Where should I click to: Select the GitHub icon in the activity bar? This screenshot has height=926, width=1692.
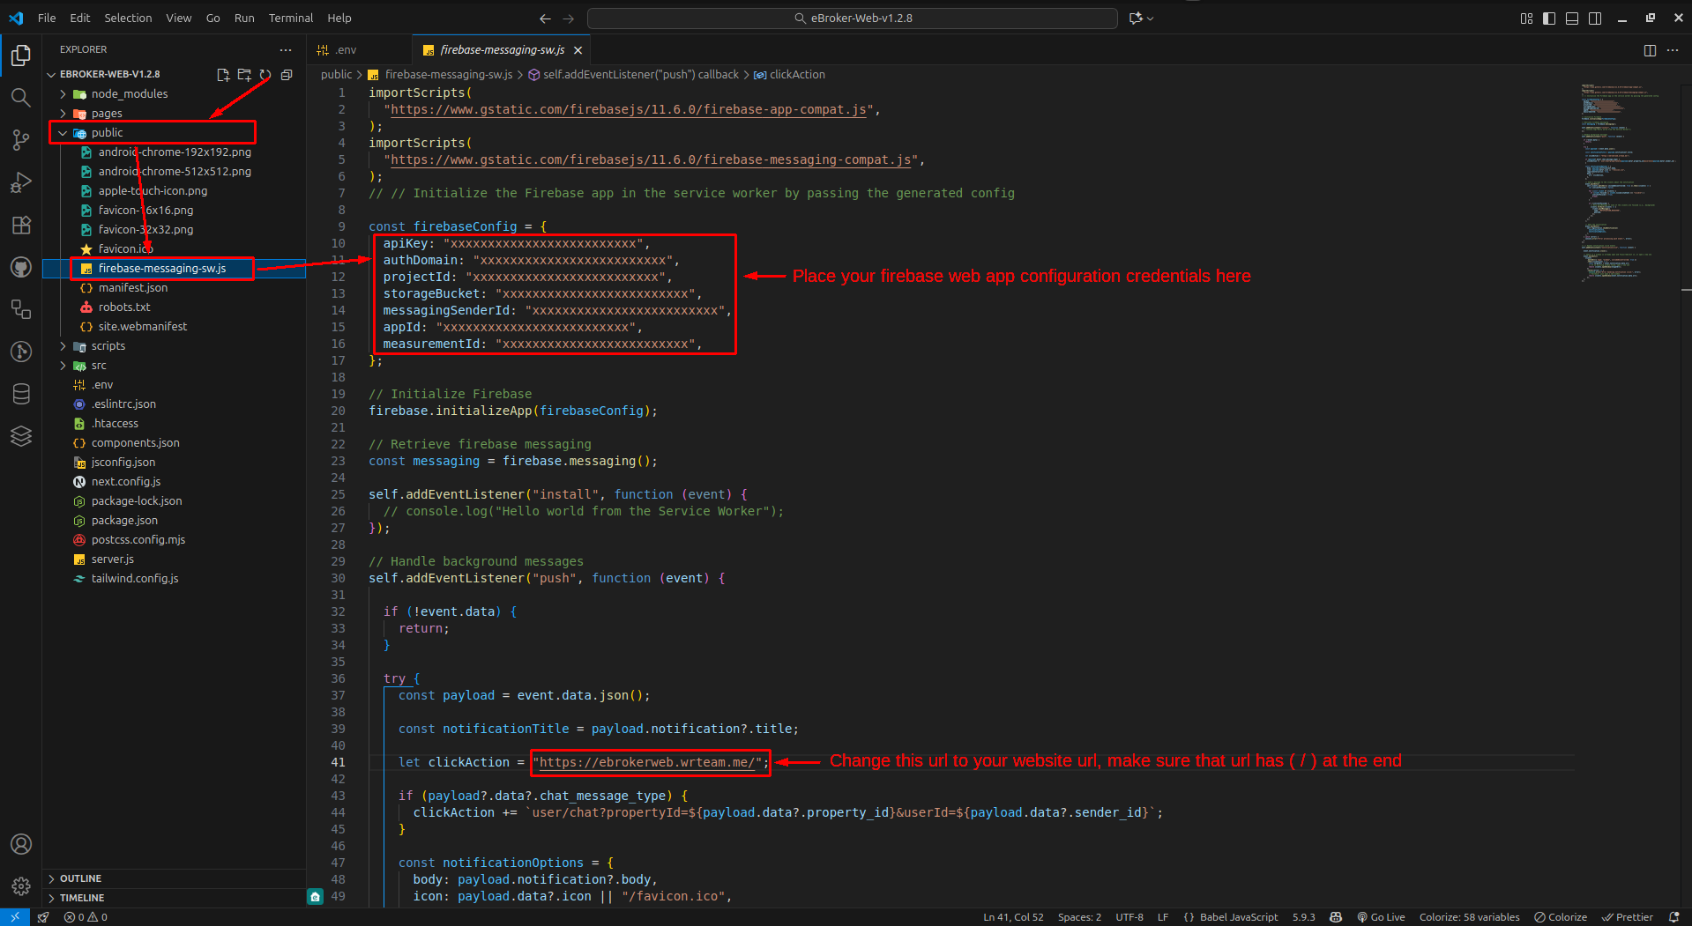point(20,267)
